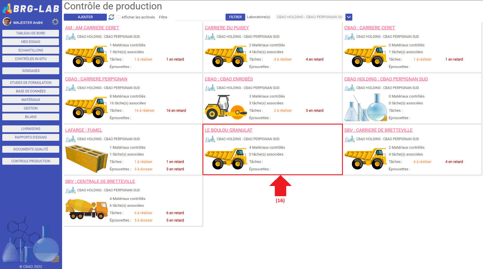This screenshot has width=483, height=269.
Task: Click the laboratory icon in CARRIERE PERPIGNAN card
Action: pyautogui.click(x=70, y=88)
